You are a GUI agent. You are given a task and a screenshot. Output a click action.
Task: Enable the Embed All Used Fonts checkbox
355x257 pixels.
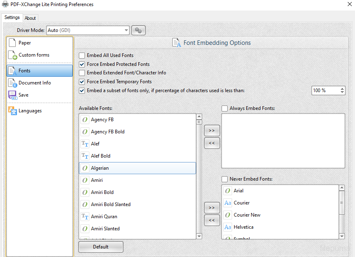pos(82,55)
